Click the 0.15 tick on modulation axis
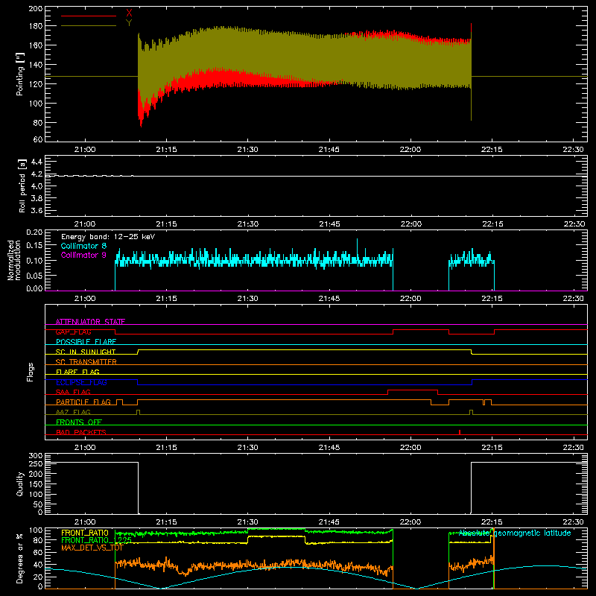This screenshot has width=596, height=596. [34, 246]
